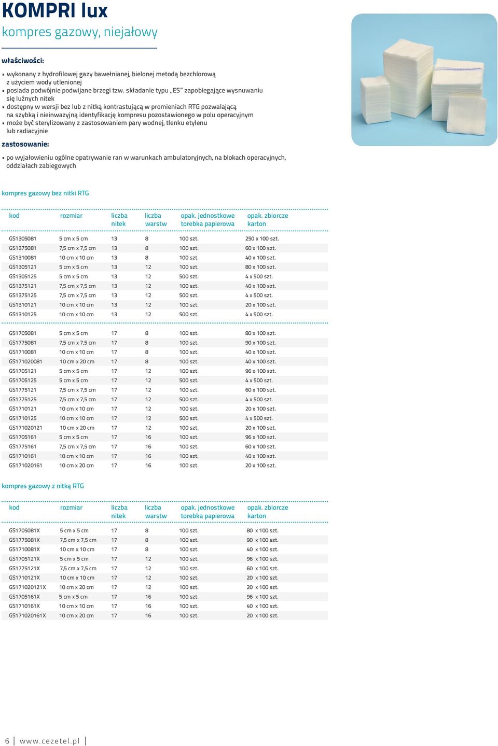Select product code GS1305121
The height and width of the screenshot is (746, 498).
(x=23, y=267)
